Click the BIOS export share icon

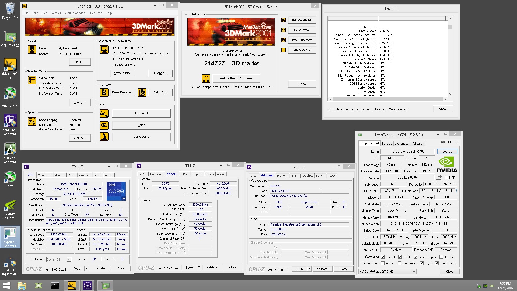pos(439,178)
